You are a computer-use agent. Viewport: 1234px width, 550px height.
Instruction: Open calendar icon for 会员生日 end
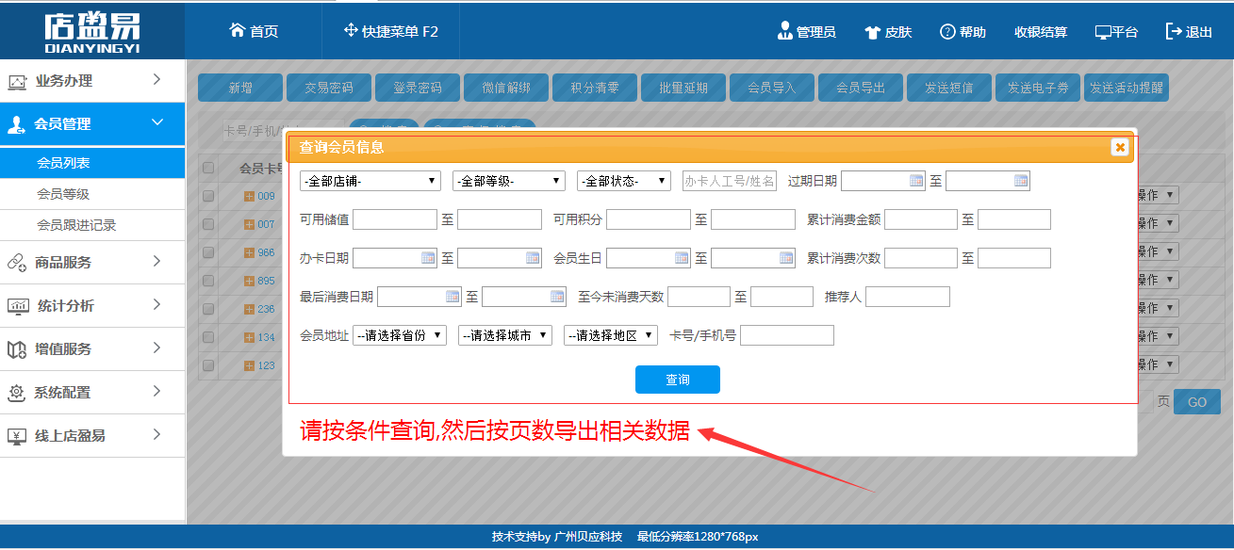786,258
